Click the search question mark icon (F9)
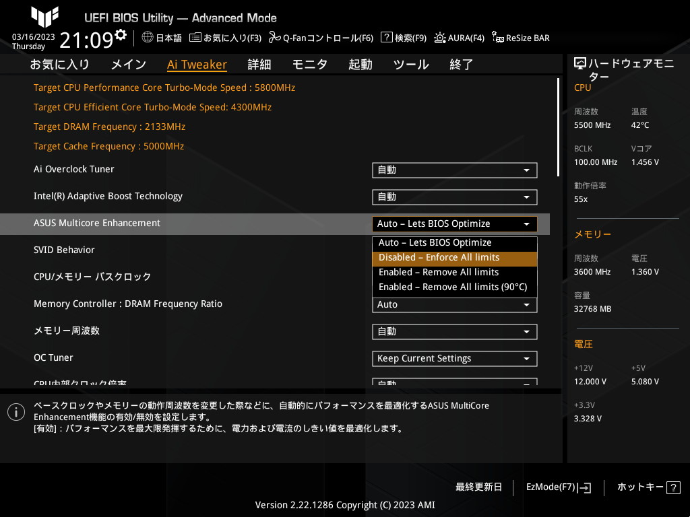 (x=386, y=38)
